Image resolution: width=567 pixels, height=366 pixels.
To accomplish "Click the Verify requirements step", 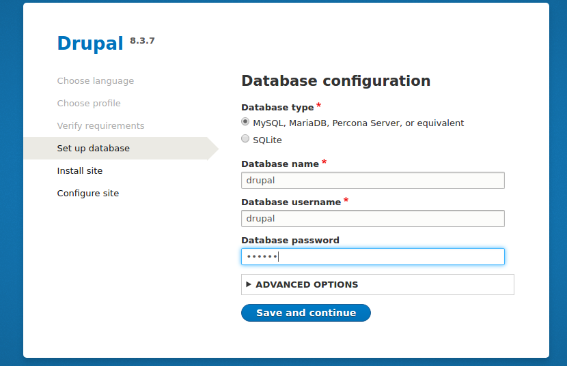I will [100, 125].
